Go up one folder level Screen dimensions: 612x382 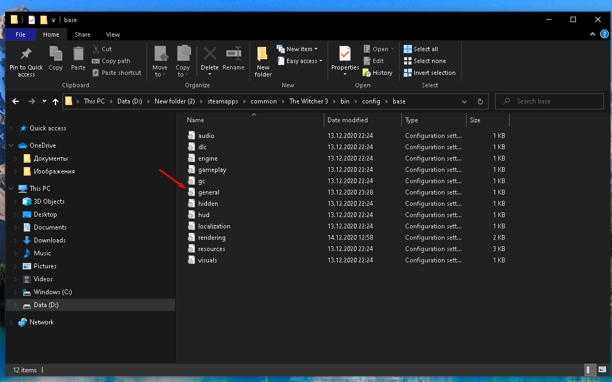[55, 101]
